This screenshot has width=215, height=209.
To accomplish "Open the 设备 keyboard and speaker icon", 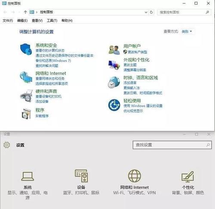I will (x=81, y=175).
